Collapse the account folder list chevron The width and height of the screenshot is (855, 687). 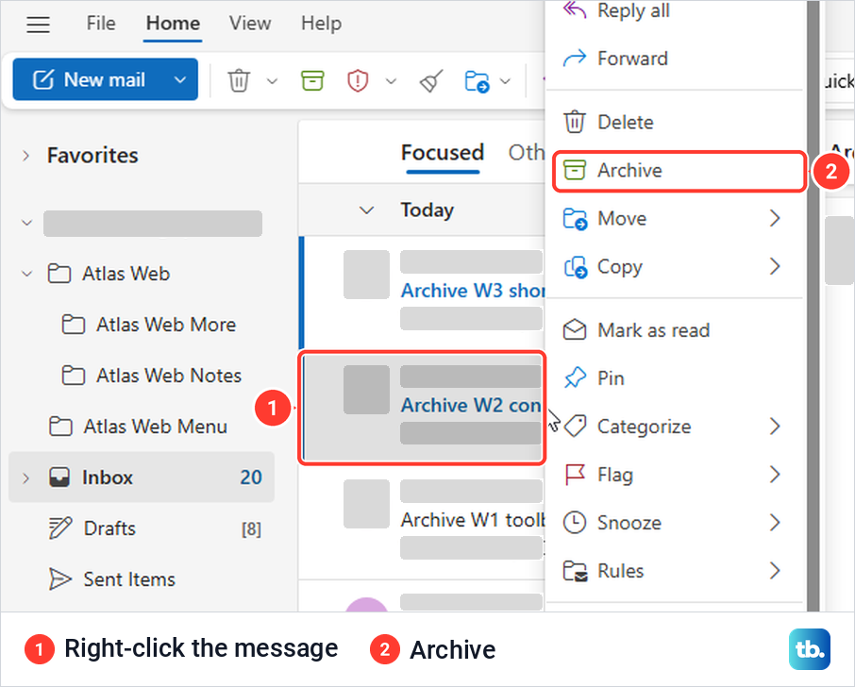point(26,223)
